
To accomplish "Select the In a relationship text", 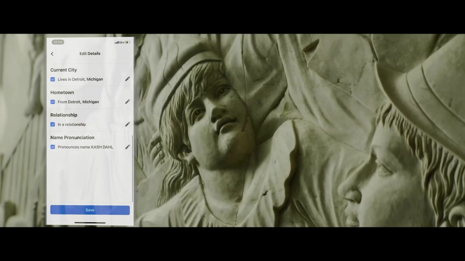I will [x=72, y=124].
